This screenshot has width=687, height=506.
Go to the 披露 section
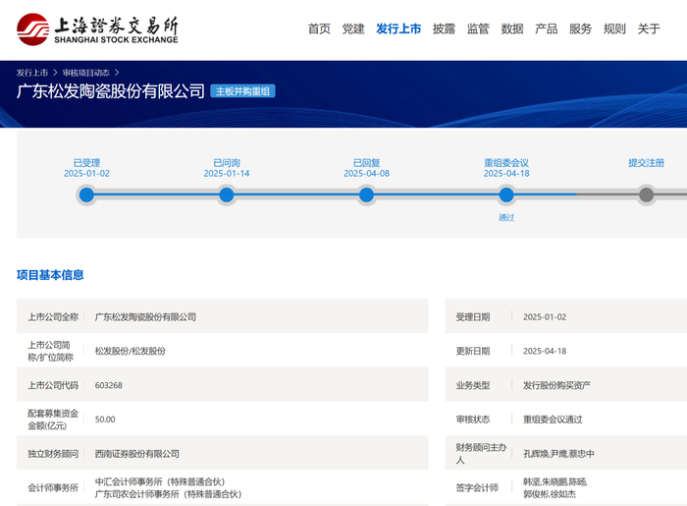point(444,29)
